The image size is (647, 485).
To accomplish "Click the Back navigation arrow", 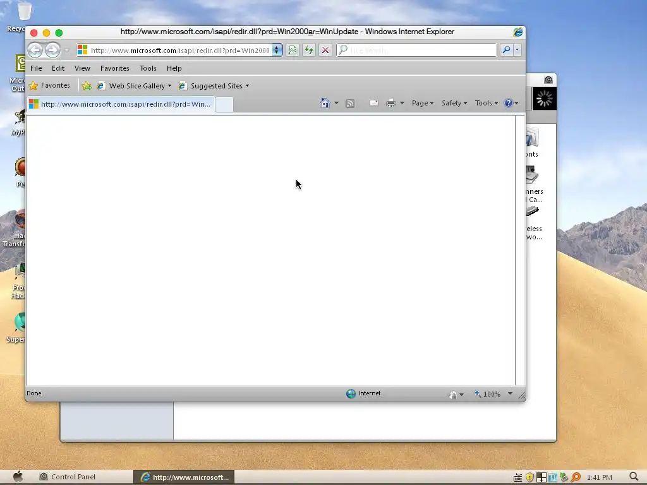I will coord(35,51).
